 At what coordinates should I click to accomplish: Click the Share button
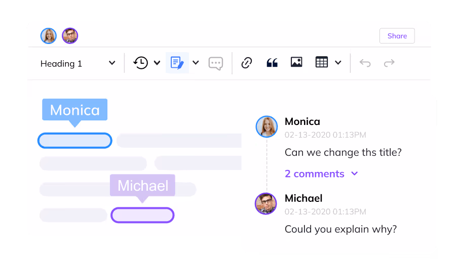(x=397, y=36)
